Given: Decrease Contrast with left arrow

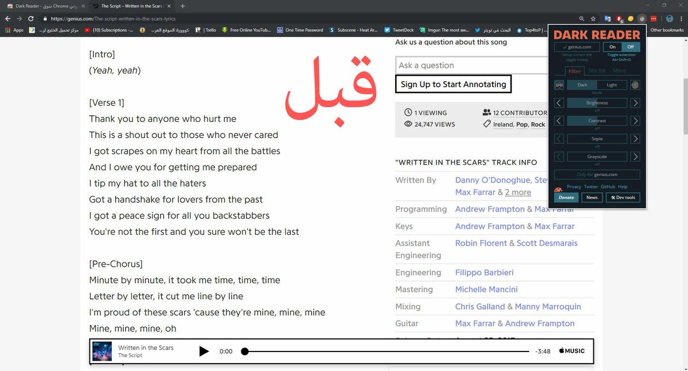Looking at the screenshot, I should point(559,121).
